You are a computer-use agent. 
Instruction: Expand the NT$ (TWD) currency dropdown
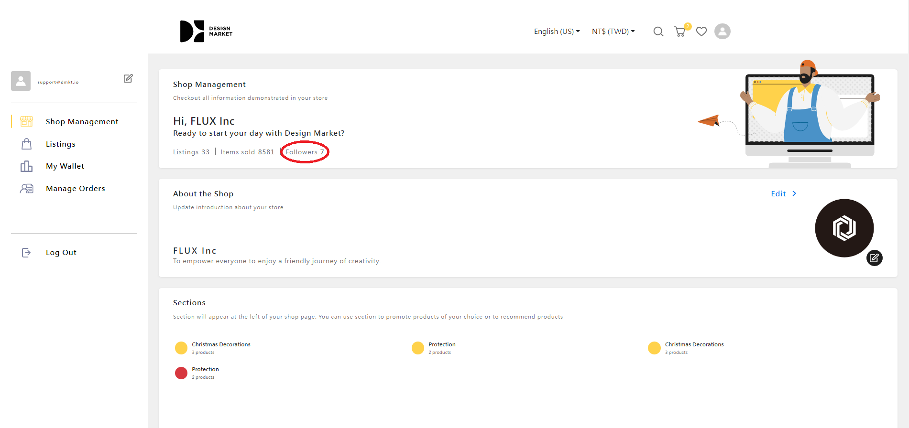click(x=613, y=32)
